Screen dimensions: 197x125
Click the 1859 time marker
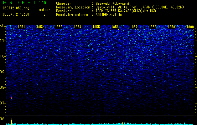point(172,27)
